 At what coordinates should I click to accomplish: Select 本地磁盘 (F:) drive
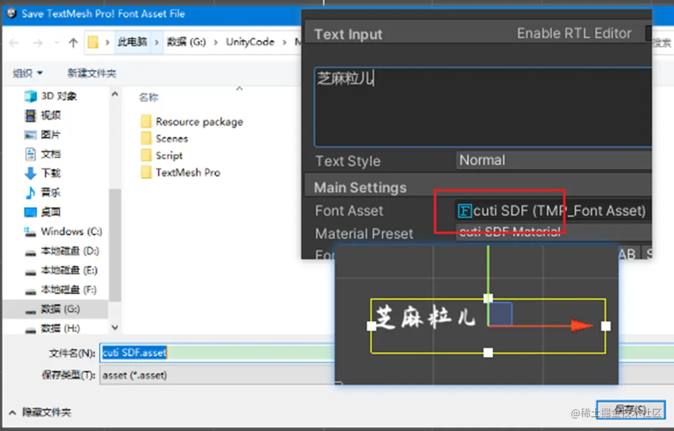pos(61,290)
